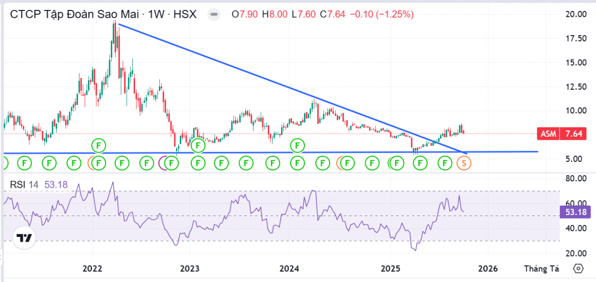Click the purple 53.18 RSI value label
Viewport: 596px width, 282px height.
pyautogui.click(x=574, y=213)
